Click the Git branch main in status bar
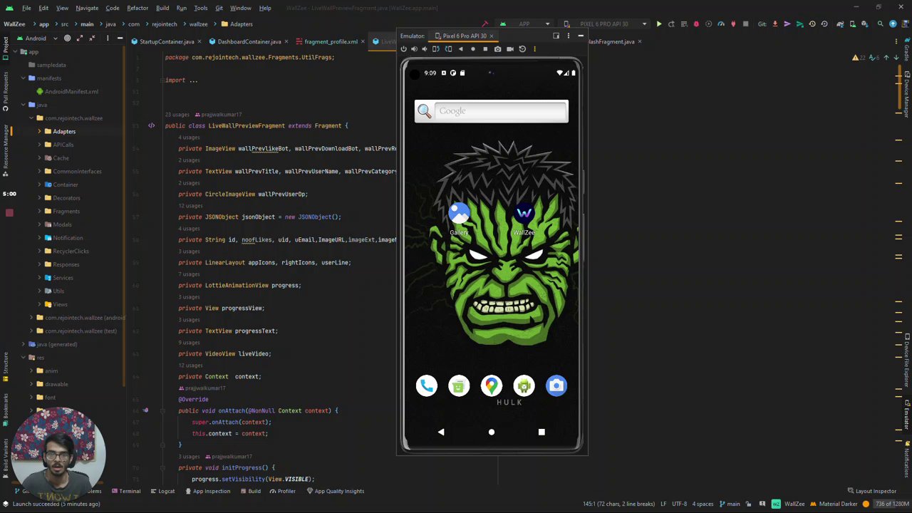Screen dimensions: 912x513 click(x=730, y=504)
